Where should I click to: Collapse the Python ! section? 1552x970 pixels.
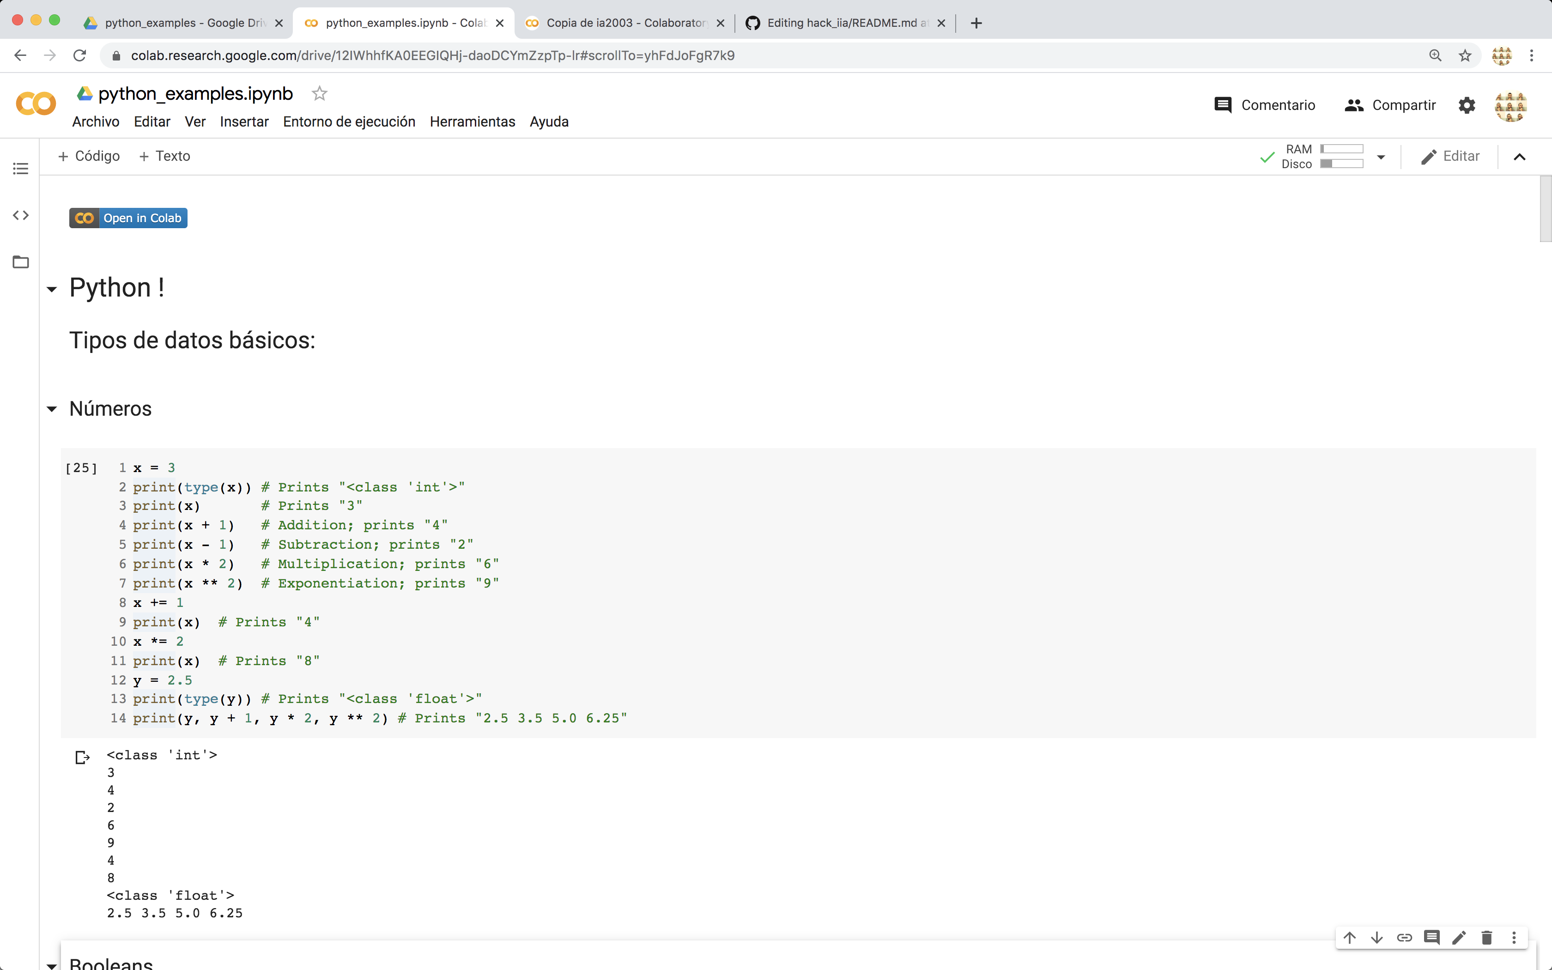[52, 289]
